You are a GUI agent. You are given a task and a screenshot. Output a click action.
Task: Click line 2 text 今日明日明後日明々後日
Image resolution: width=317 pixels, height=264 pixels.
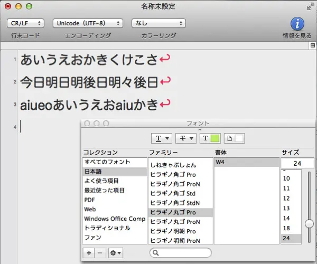coord(89,82)
